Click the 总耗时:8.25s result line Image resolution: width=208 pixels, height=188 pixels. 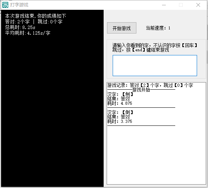20,27
